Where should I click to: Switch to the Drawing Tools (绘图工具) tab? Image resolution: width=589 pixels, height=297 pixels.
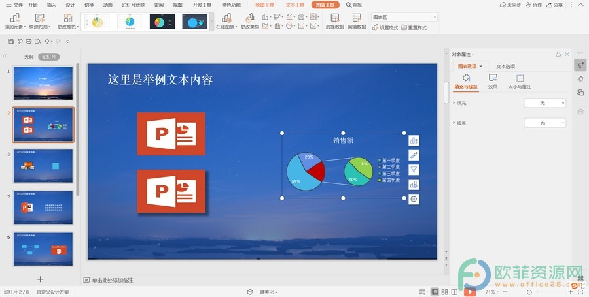(264, 5)
